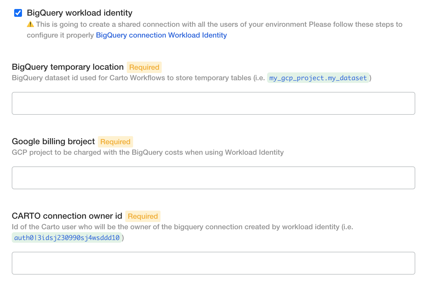Click the "configure it properly" text

60,35
